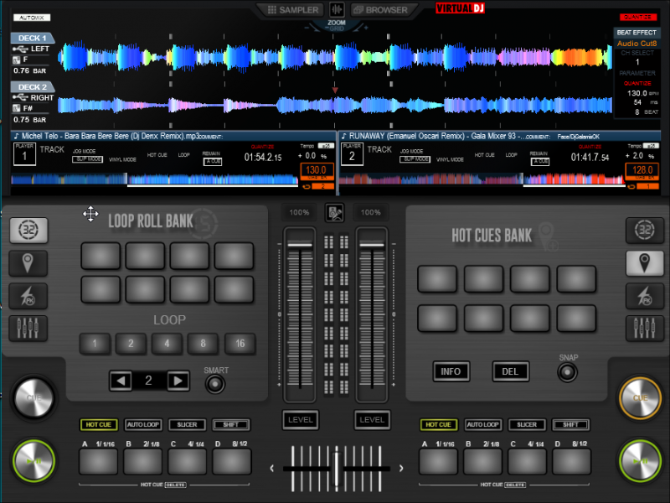670x503 pixels.
Task: Open the right deck mixer sliders icon
Action: click(x=645, y=328)
